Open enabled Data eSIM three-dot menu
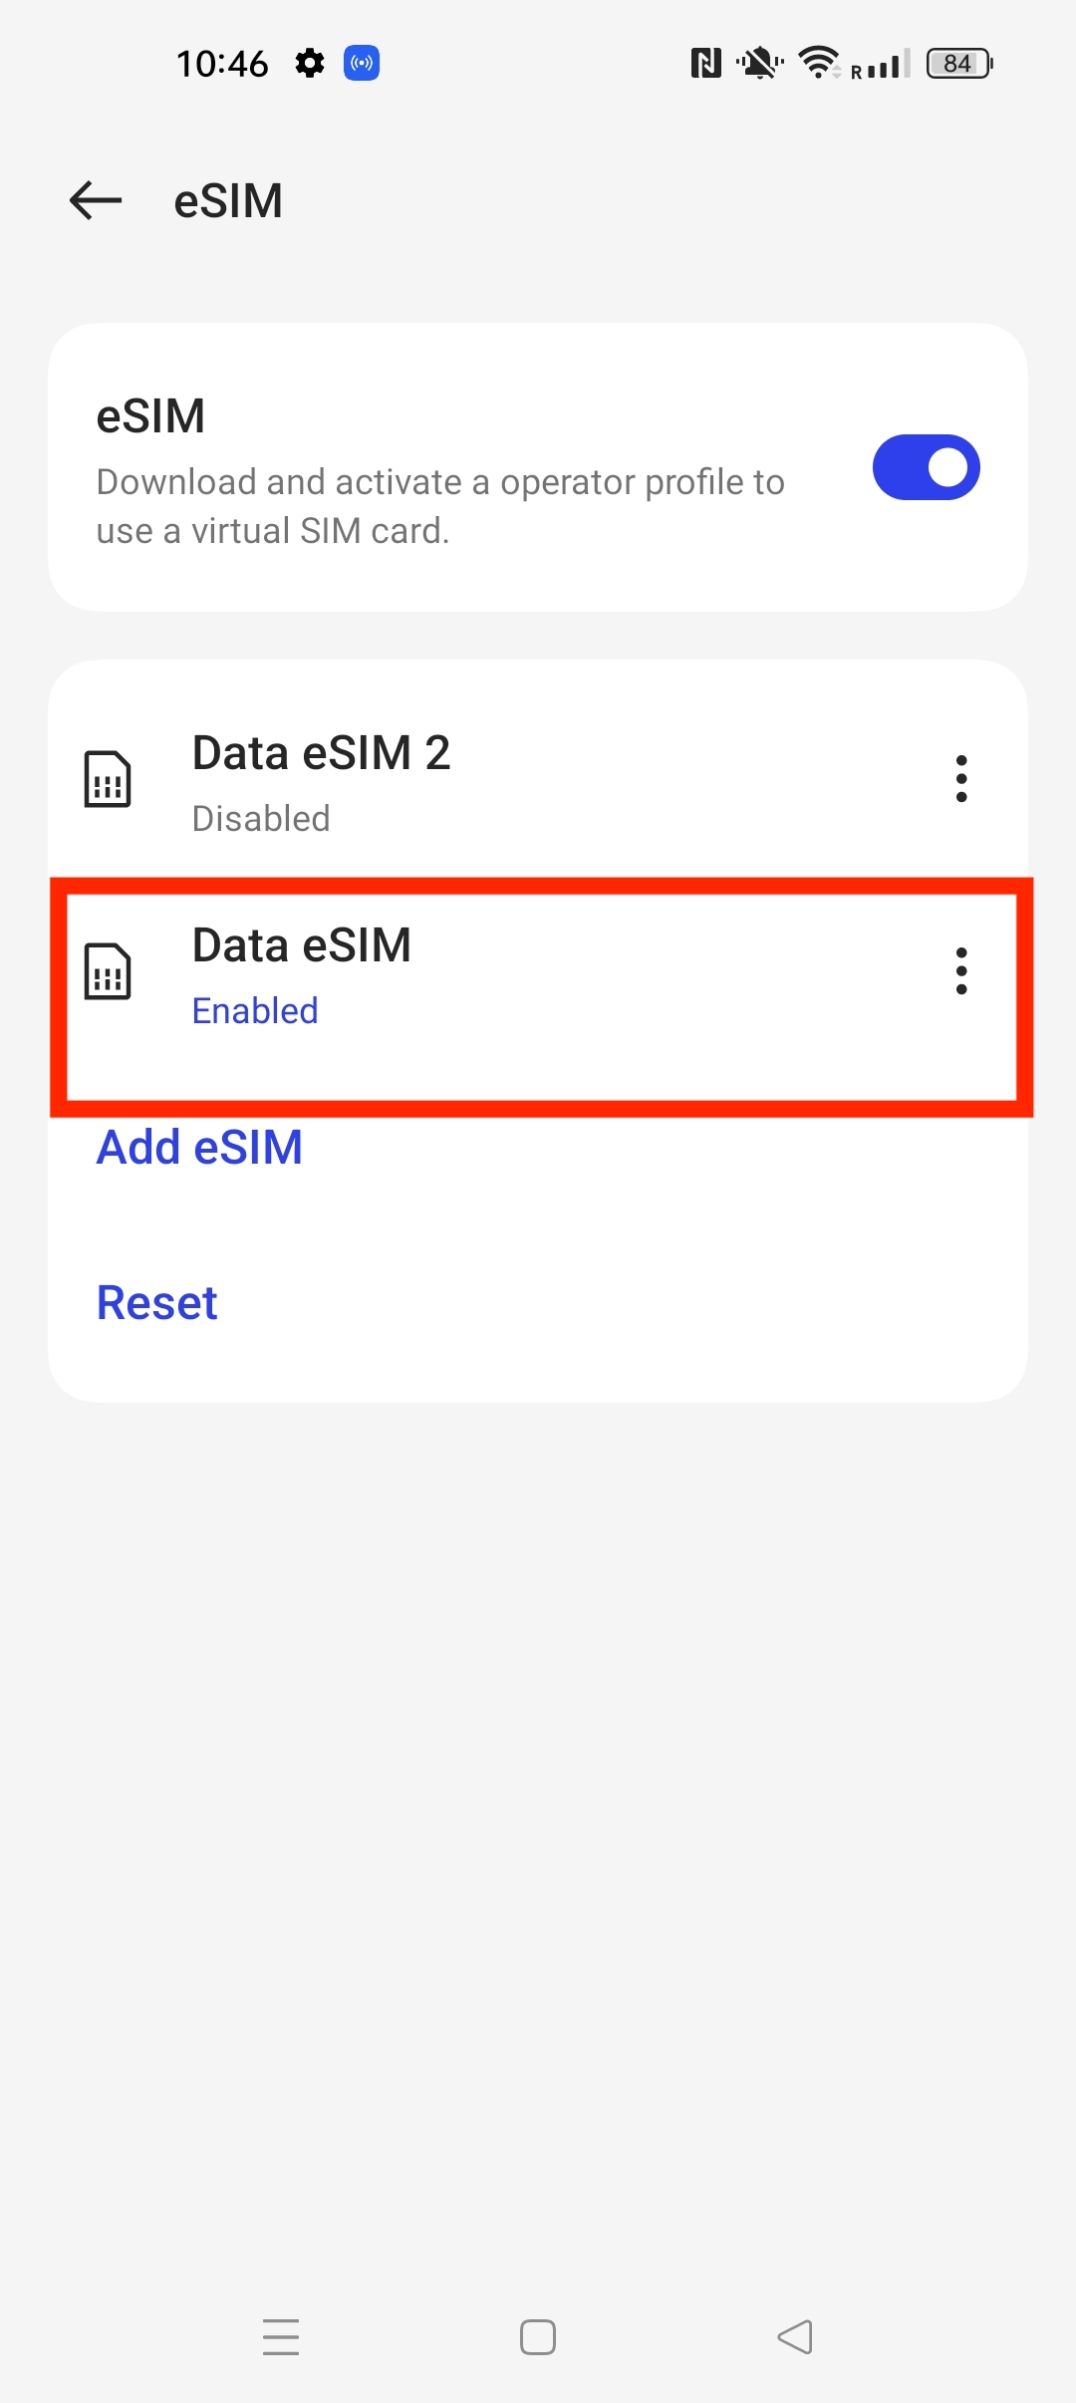The image size is (1076, 2403). tap(960, 971)
